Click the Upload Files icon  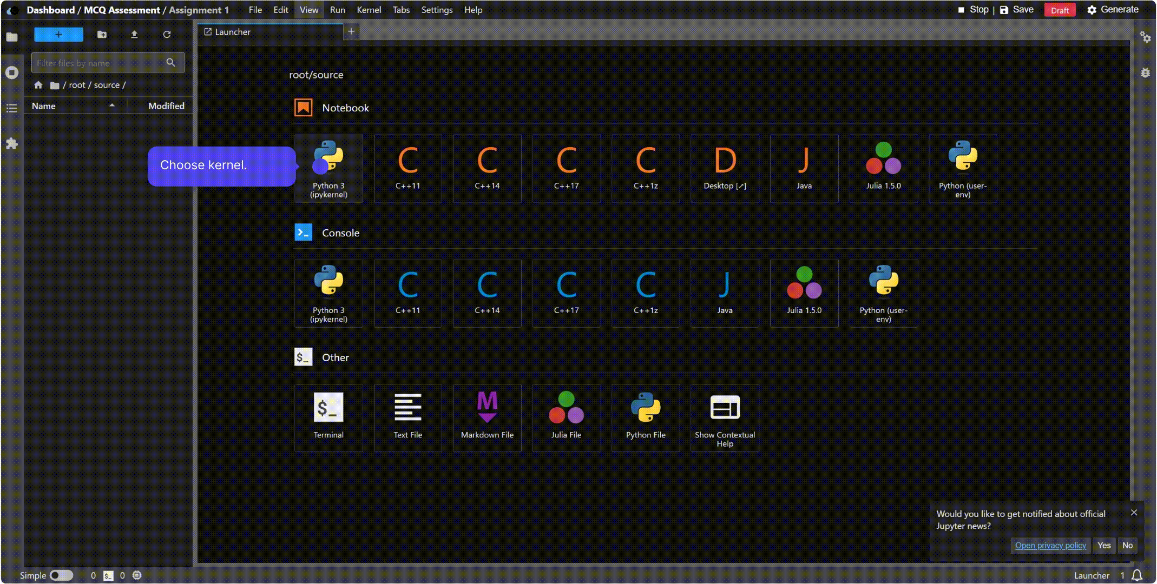(x=134, y=35)
